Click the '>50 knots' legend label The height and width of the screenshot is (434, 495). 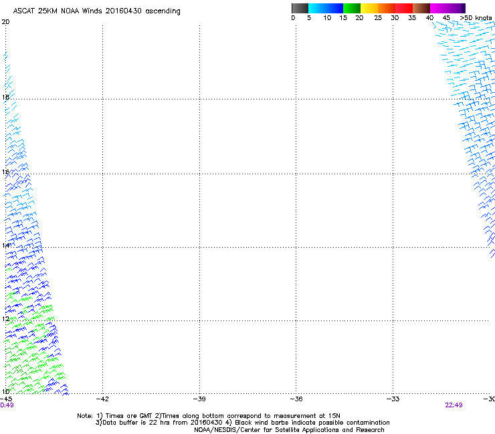(476, 18)
